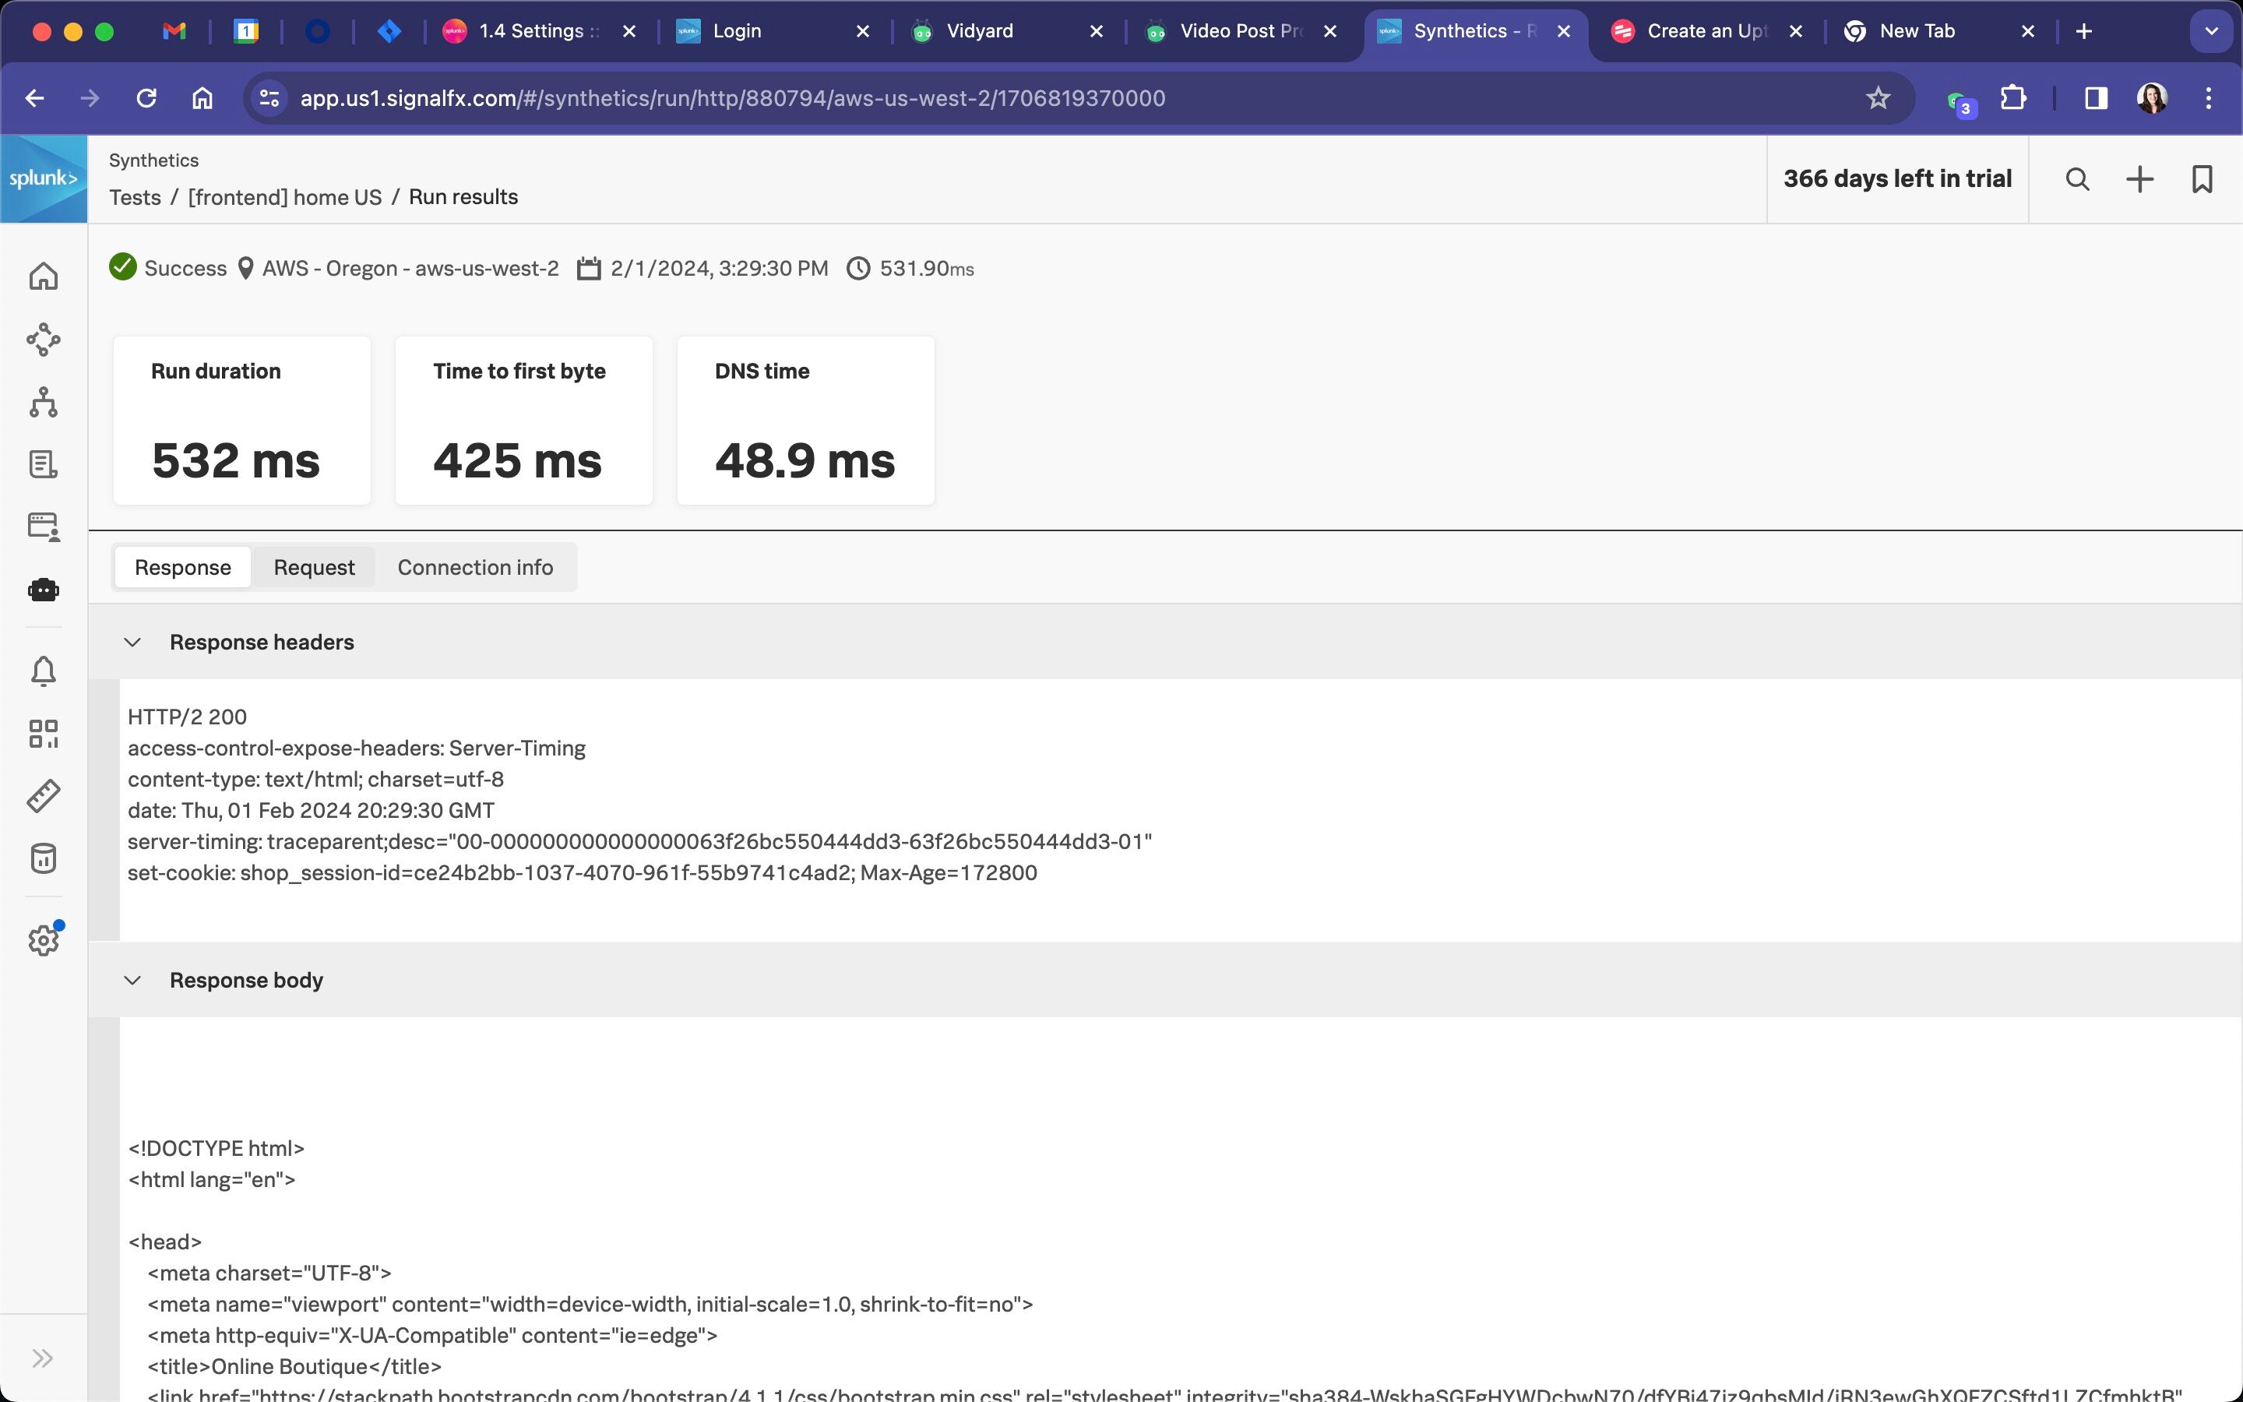
Task: Open the Synthetics robot icon in sidebar
Action: click(x=44, y=590)
